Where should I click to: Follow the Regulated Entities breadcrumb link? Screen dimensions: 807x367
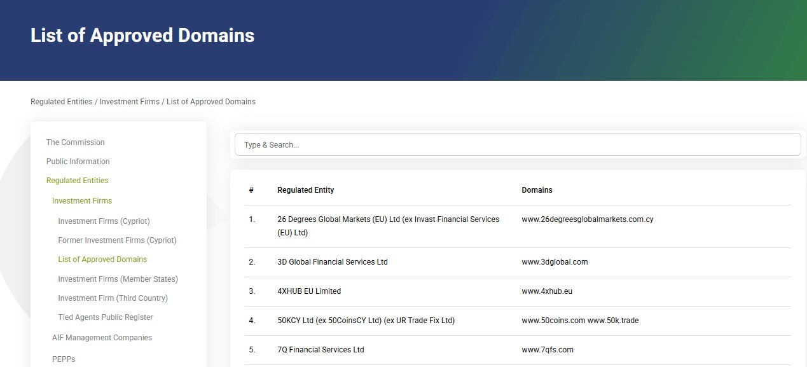(x=61, y=102)
